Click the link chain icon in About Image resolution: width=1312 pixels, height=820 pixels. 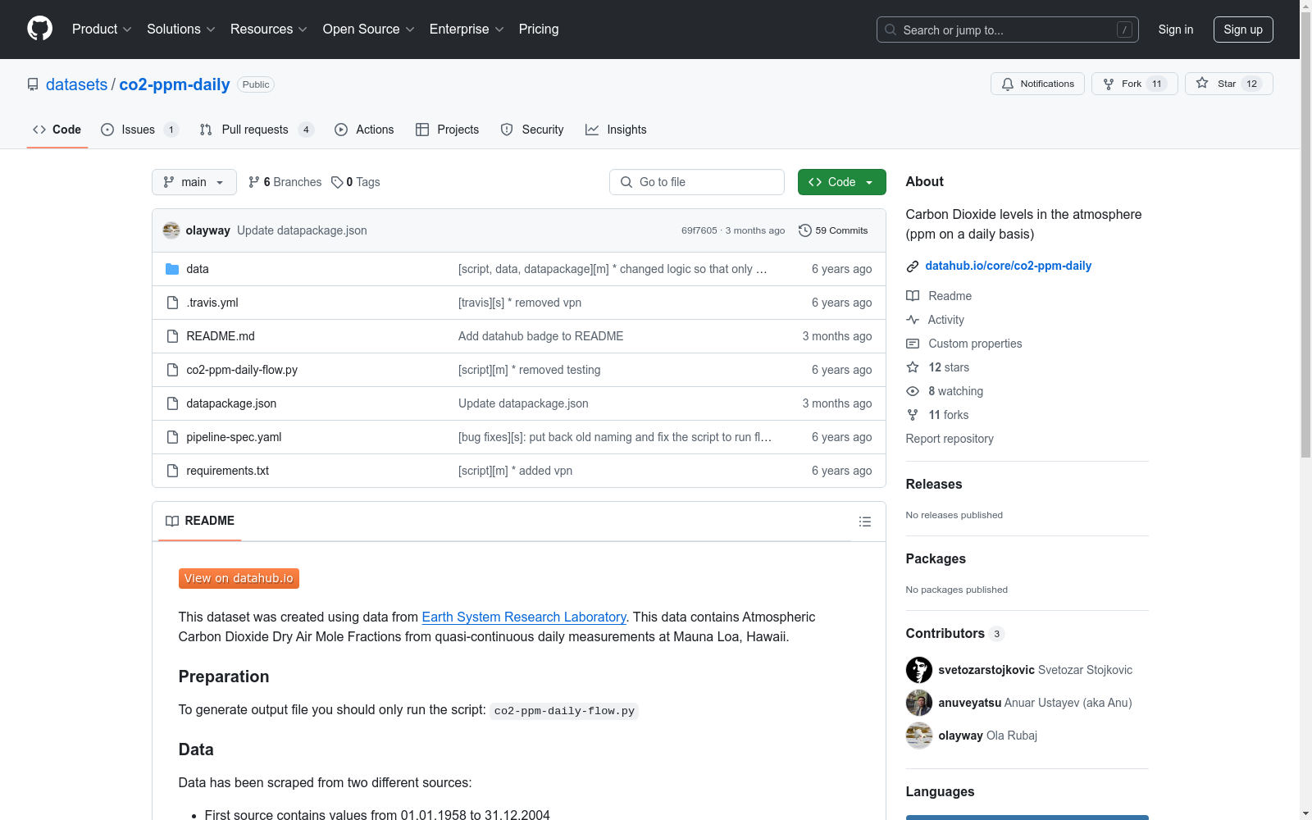click(913, 266)
